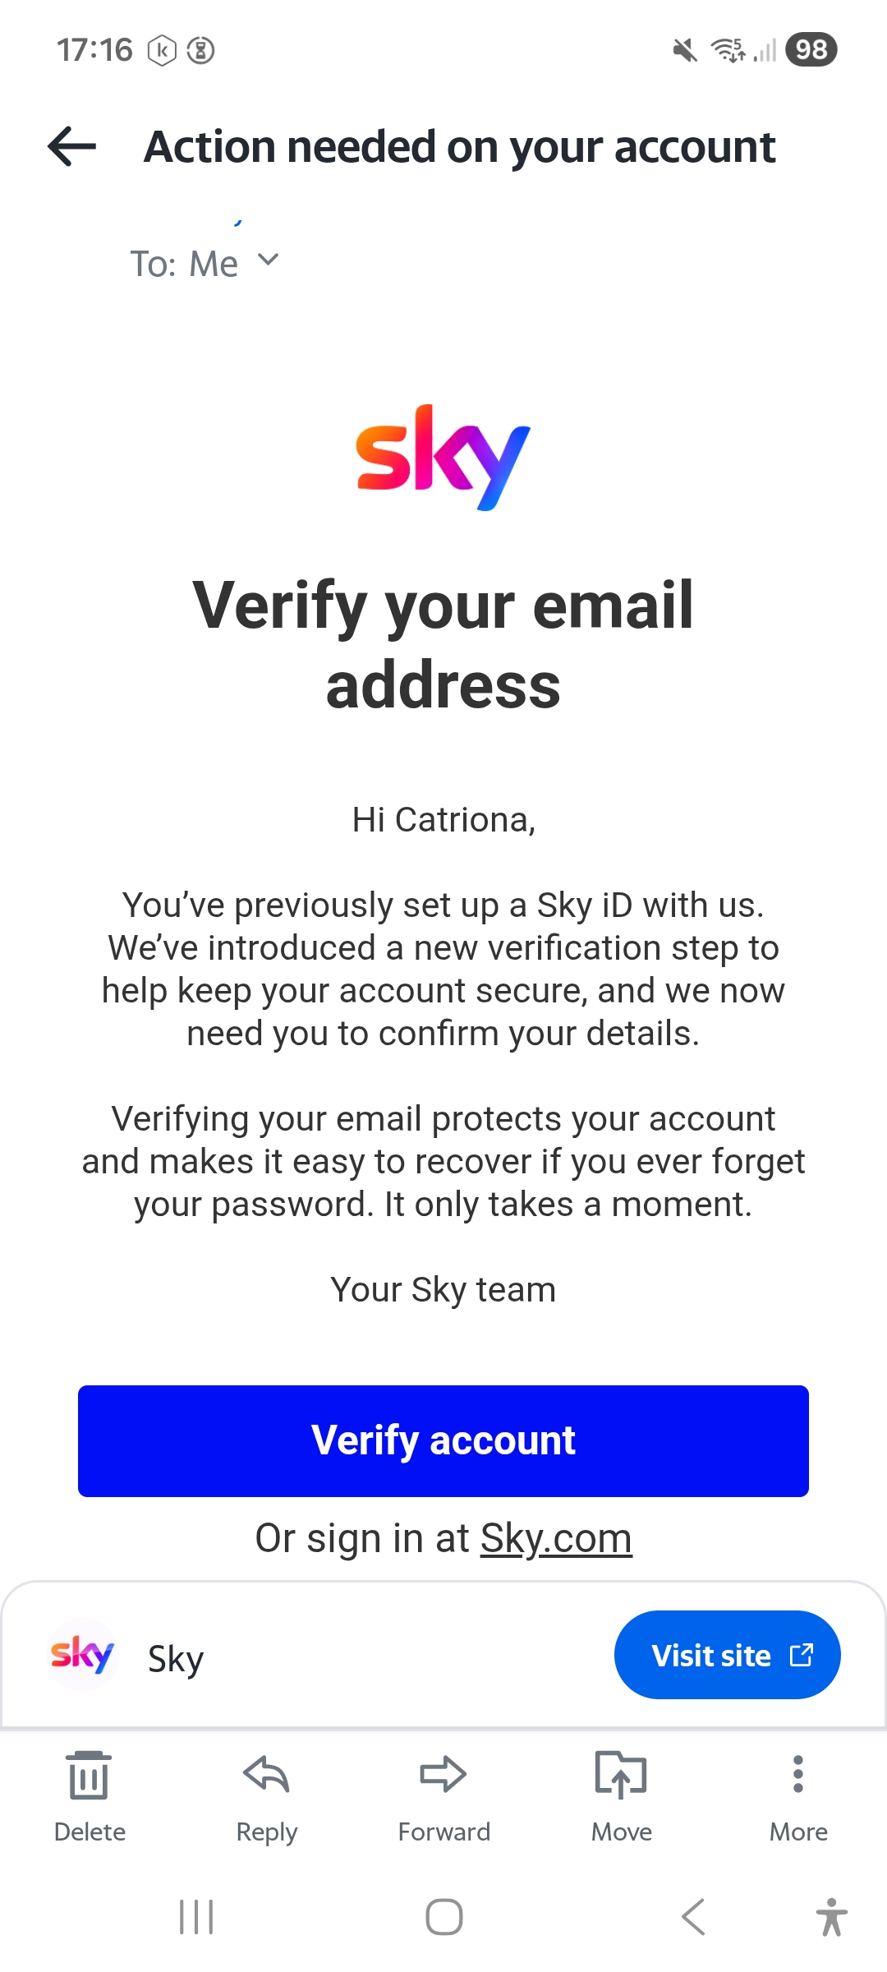Tap the Sky sender avatar in the banner

(82, 1655)
